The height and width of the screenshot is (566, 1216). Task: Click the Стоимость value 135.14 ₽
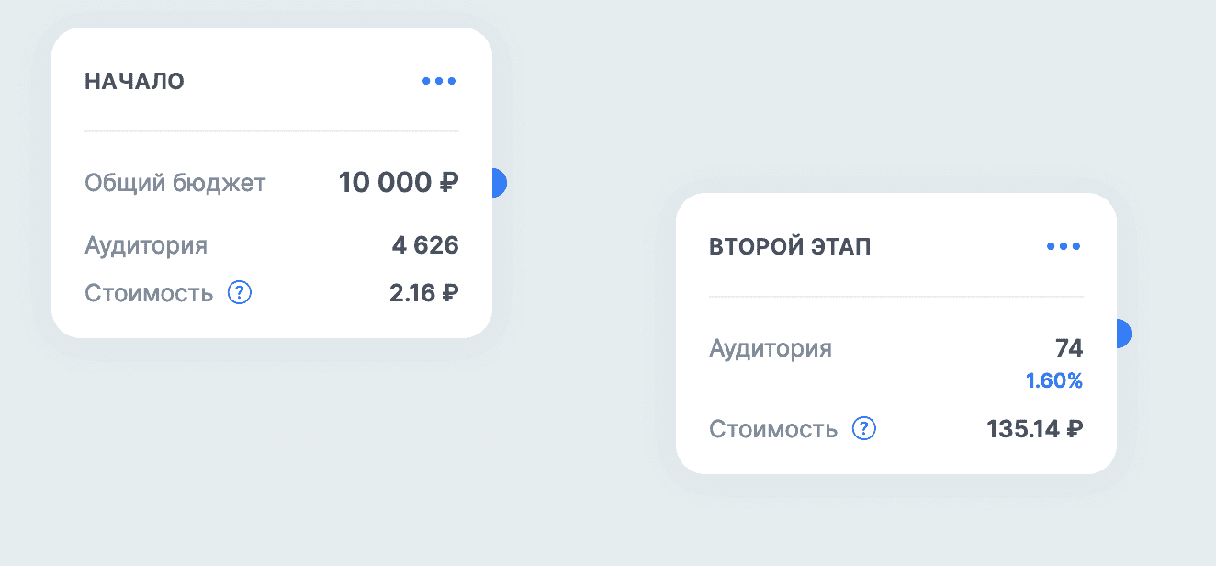[x=1034, y=428]
